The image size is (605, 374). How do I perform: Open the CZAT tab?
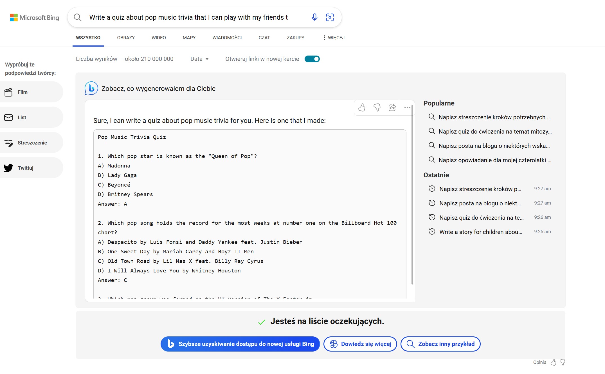[264, 38]
